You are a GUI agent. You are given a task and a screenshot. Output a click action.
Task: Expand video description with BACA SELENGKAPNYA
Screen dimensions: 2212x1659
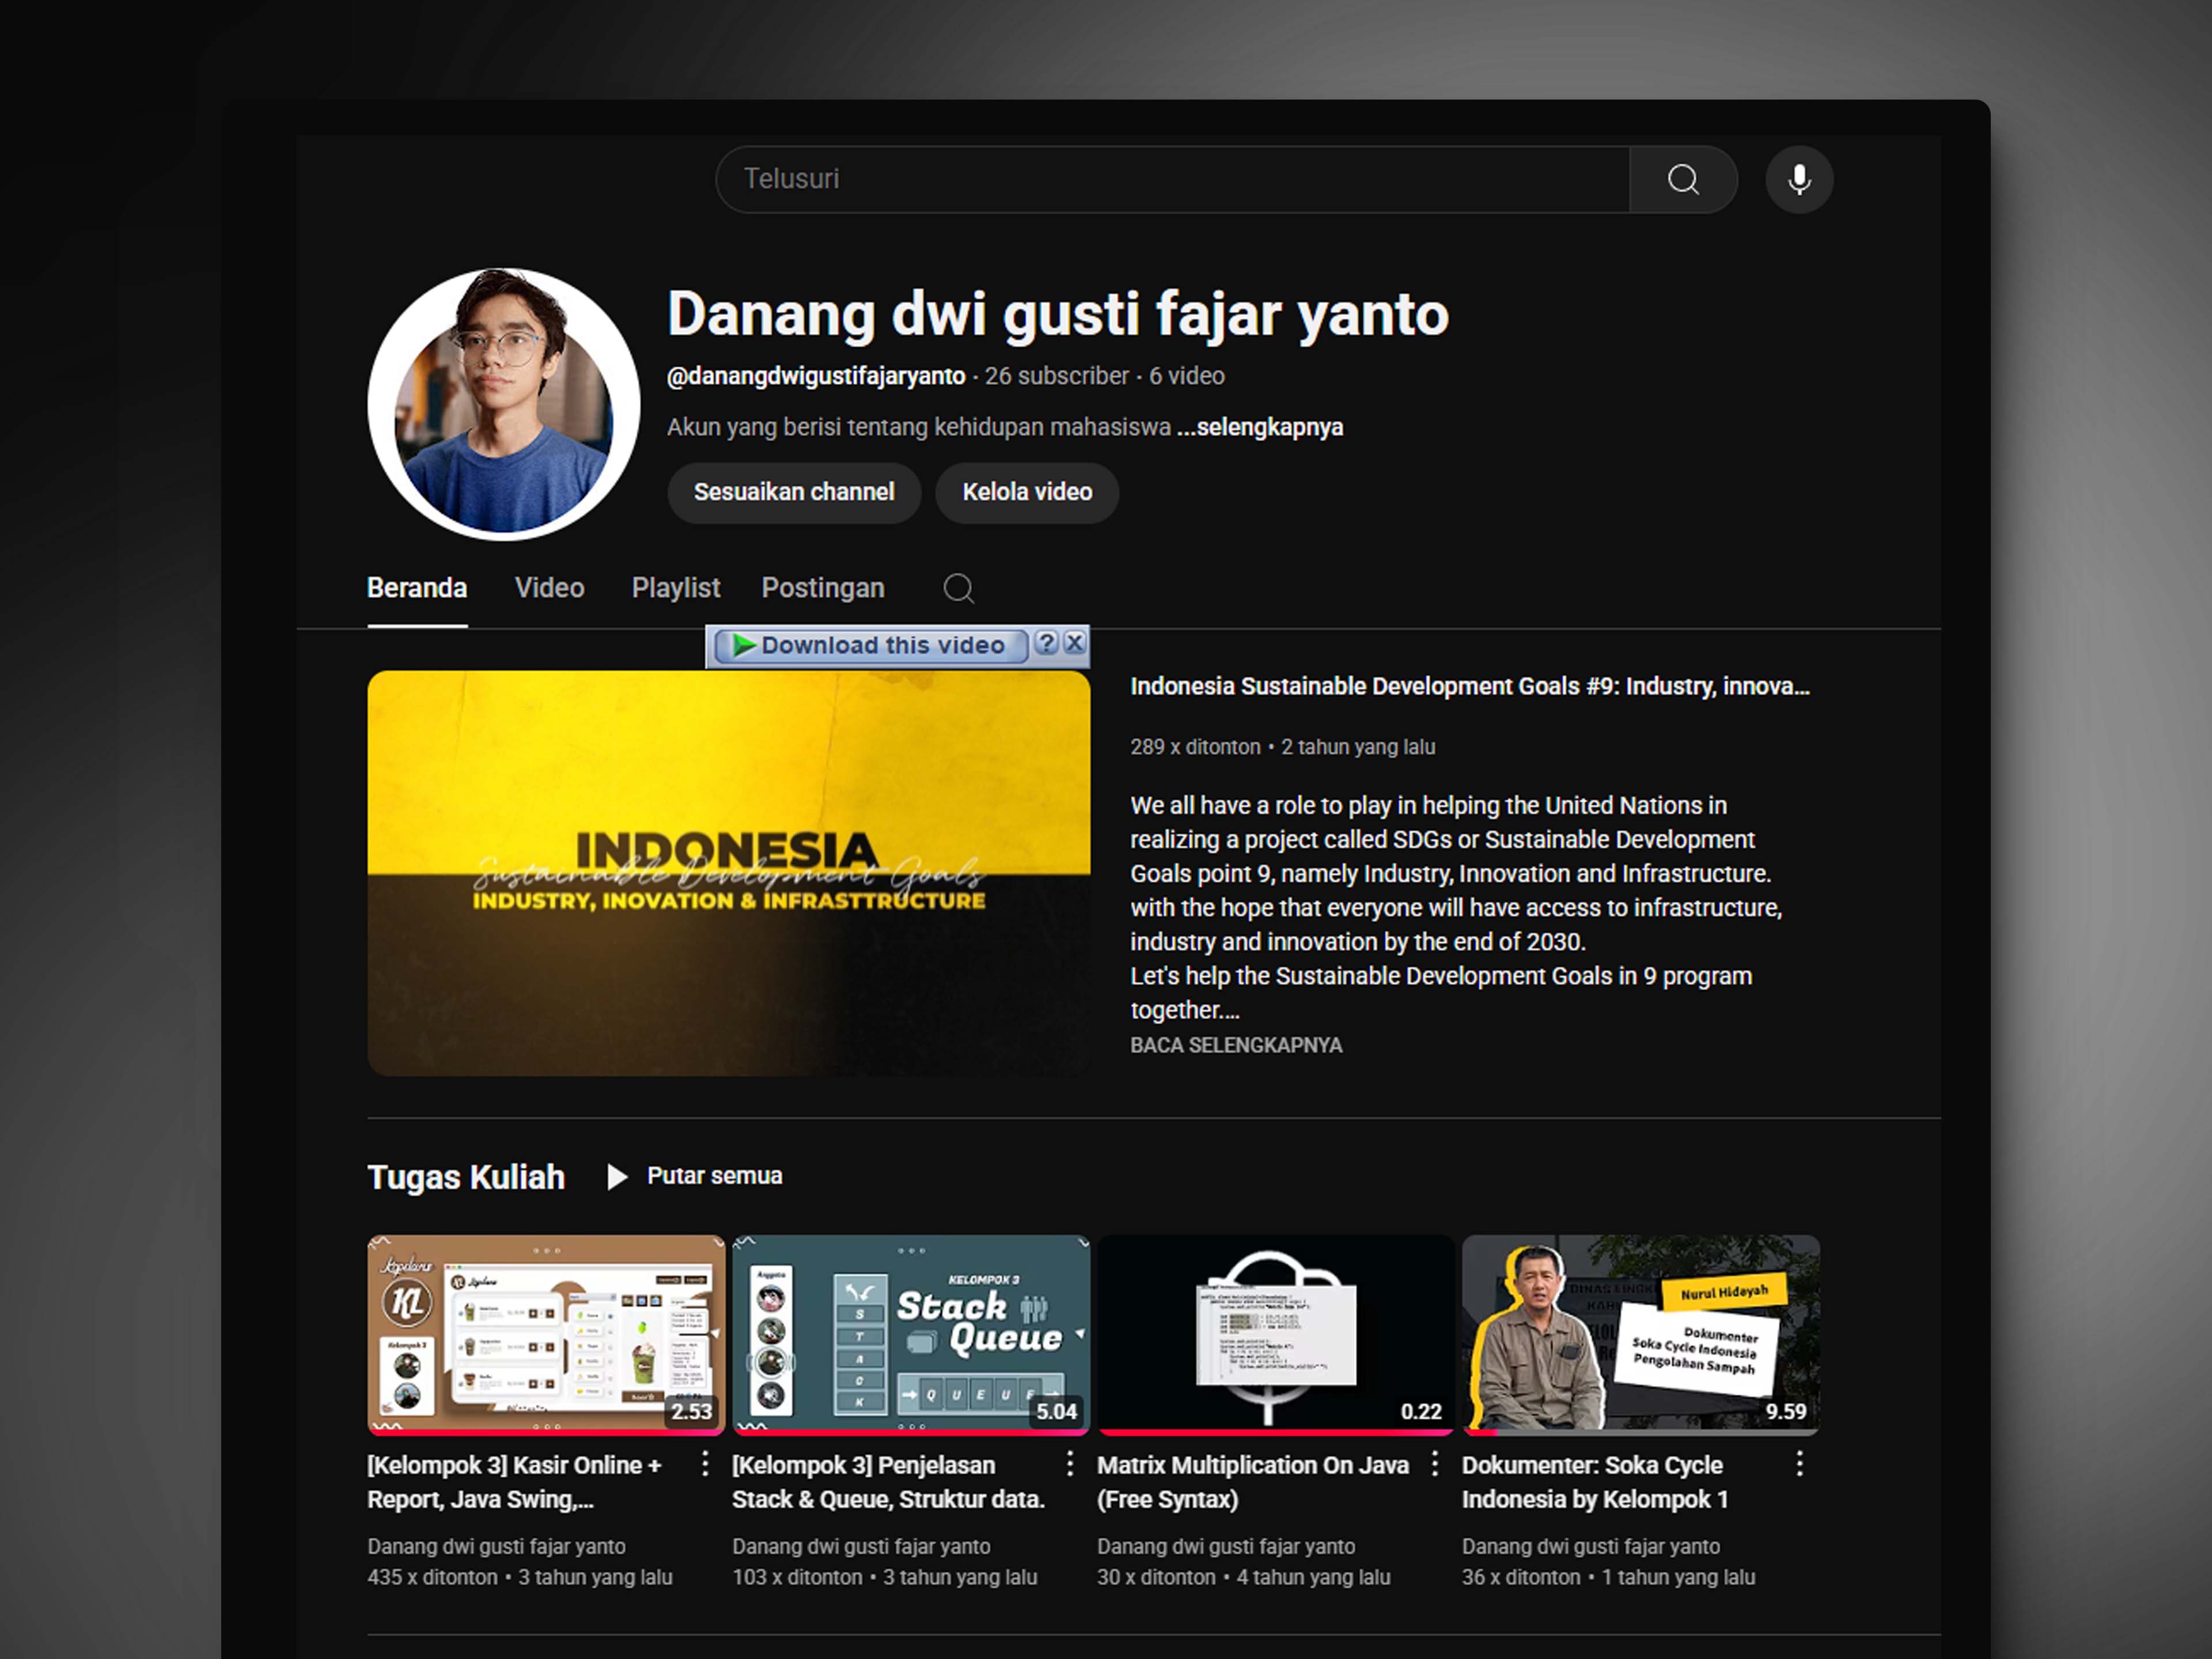(1236, 1045)
